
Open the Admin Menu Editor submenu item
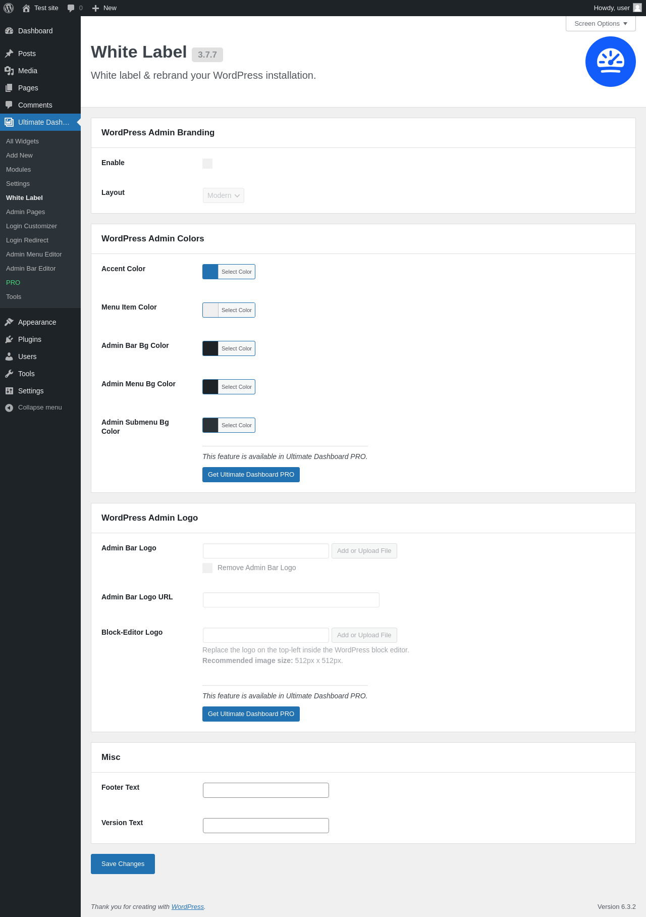(34, 254)
